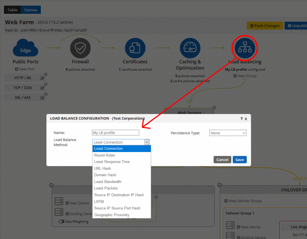Open the Persistence Type dropdown

[x=228, y=133]
